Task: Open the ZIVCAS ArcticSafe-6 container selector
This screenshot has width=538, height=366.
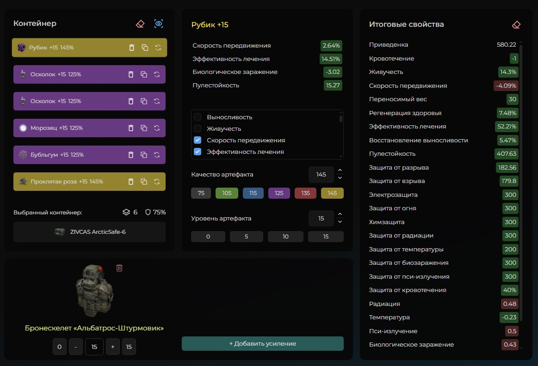Action: click(x=90, y=232)
